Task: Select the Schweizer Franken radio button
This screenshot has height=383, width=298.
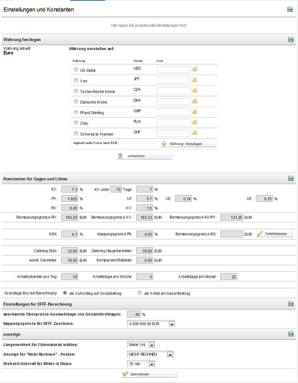Action: click(76, 134)
